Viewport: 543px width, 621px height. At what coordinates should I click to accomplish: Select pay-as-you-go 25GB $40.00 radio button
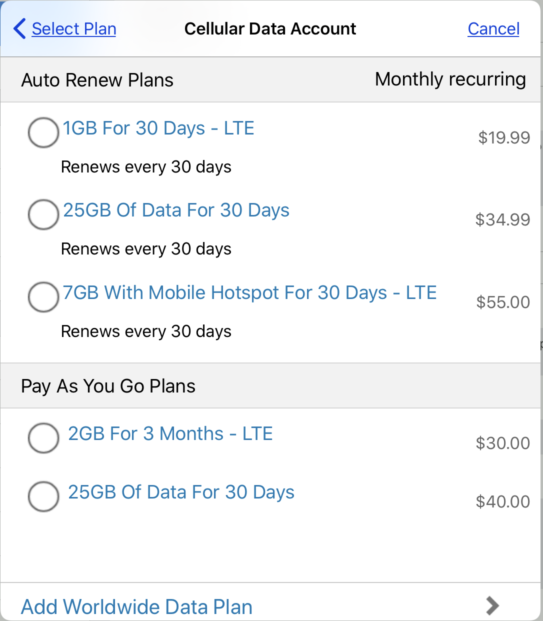click(x=43, y=496)
